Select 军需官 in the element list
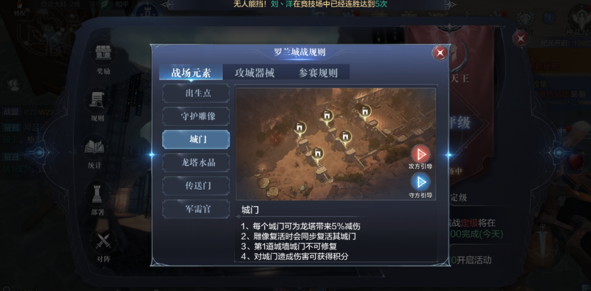The height and width of the screenshot is (291, 591). [196, 209]
